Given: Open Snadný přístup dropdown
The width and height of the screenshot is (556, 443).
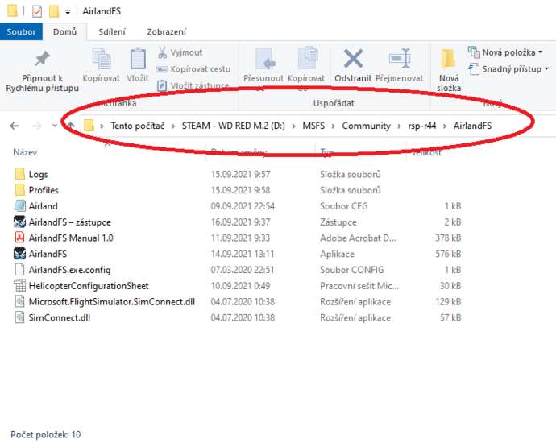Looking at the screenshot, I should click(x=508, y=68).
